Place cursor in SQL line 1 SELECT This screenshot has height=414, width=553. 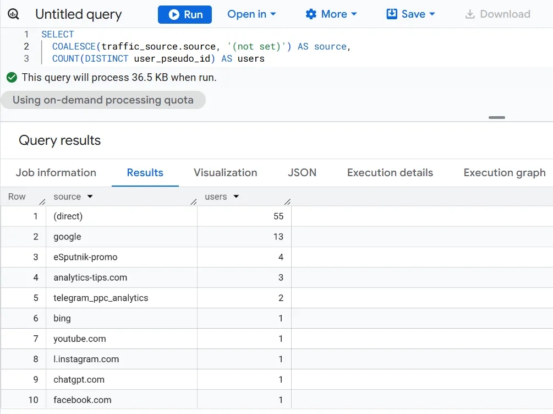point(58,34)
